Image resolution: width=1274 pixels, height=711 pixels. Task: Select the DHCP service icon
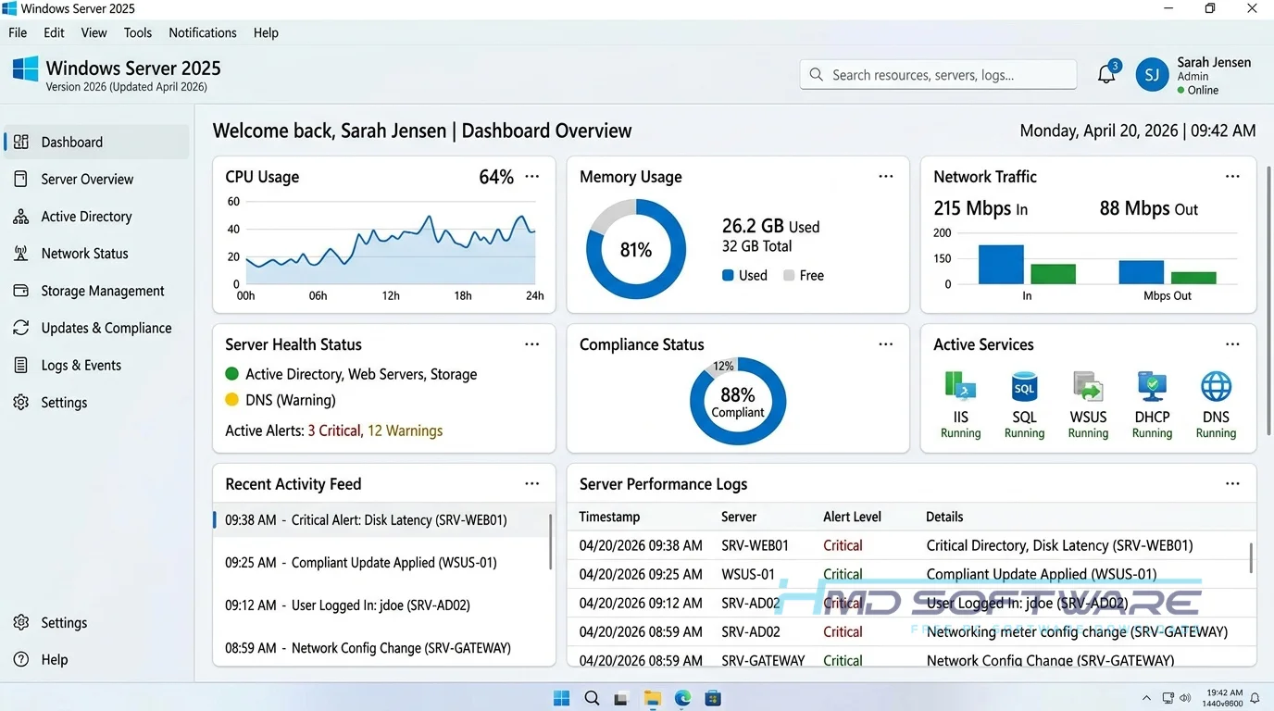click(x=1152, y=386)
